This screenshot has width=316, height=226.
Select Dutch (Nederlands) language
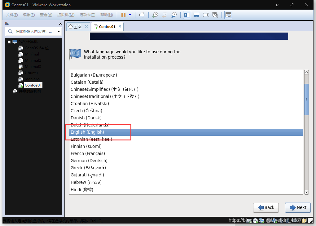point(186,125)
